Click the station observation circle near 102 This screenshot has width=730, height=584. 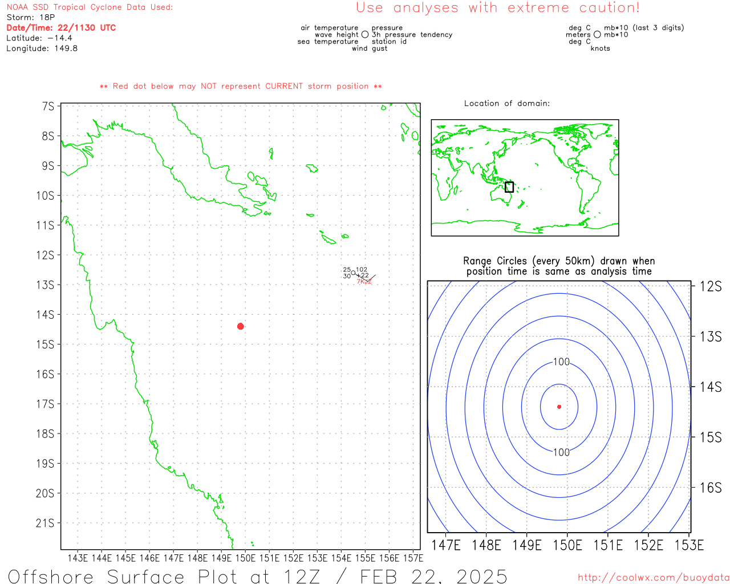[x=354, y=273]
